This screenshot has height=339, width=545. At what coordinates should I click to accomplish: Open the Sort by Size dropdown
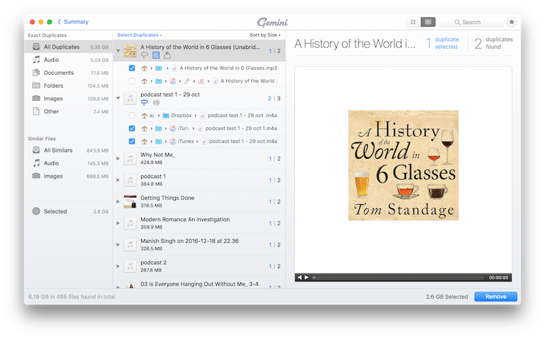point(264,35)
